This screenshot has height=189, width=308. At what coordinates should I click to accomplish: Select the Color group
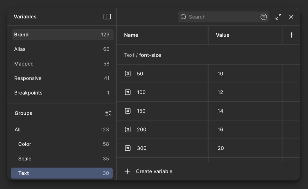(x=62, y=144)
